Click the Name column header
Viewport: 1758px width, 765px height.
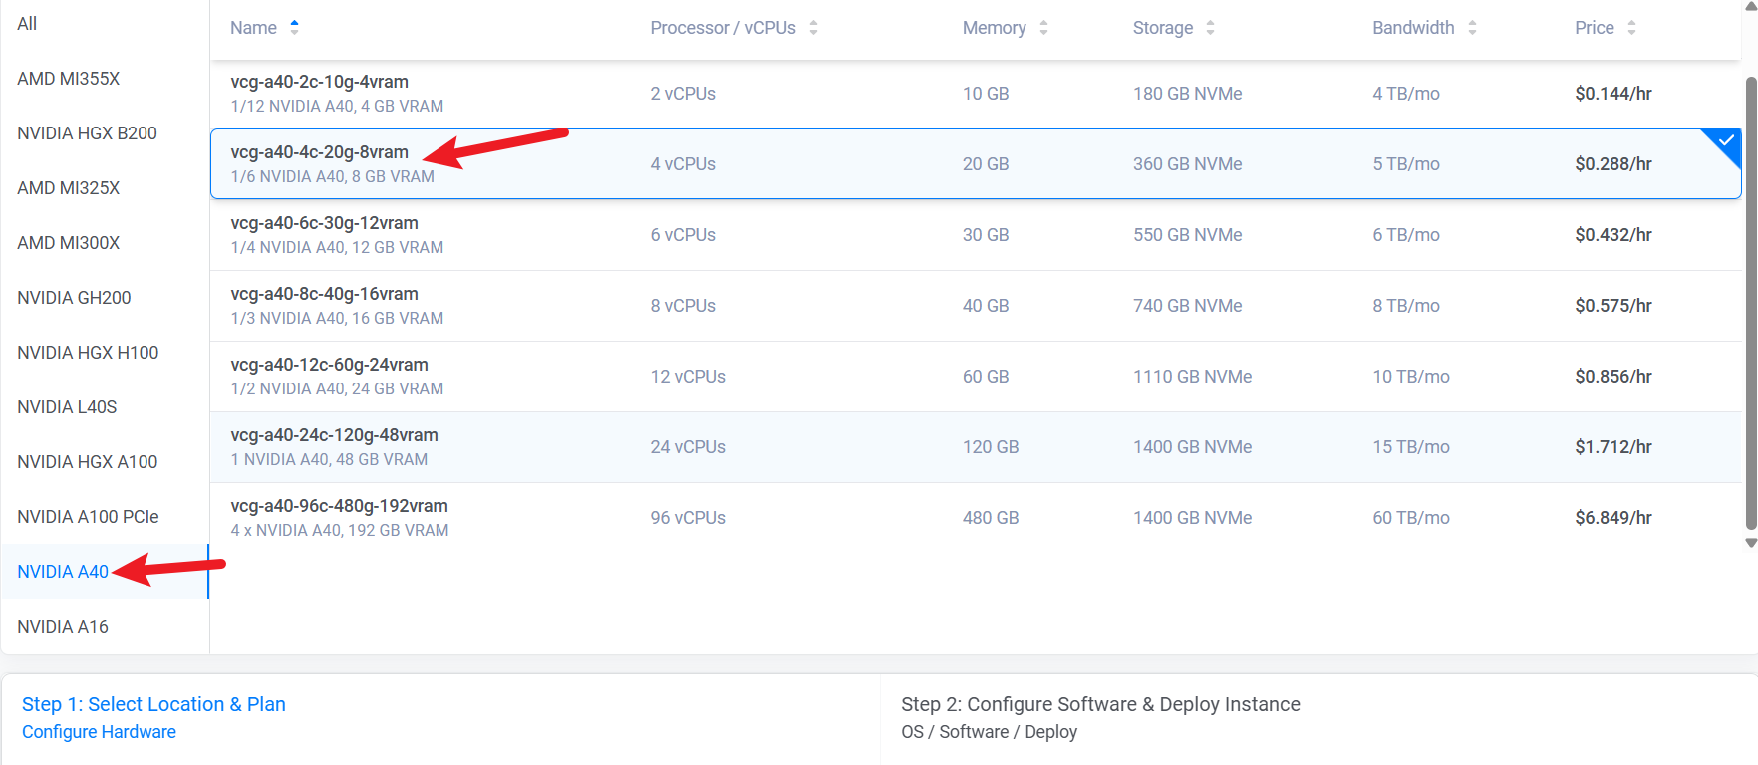253,28
